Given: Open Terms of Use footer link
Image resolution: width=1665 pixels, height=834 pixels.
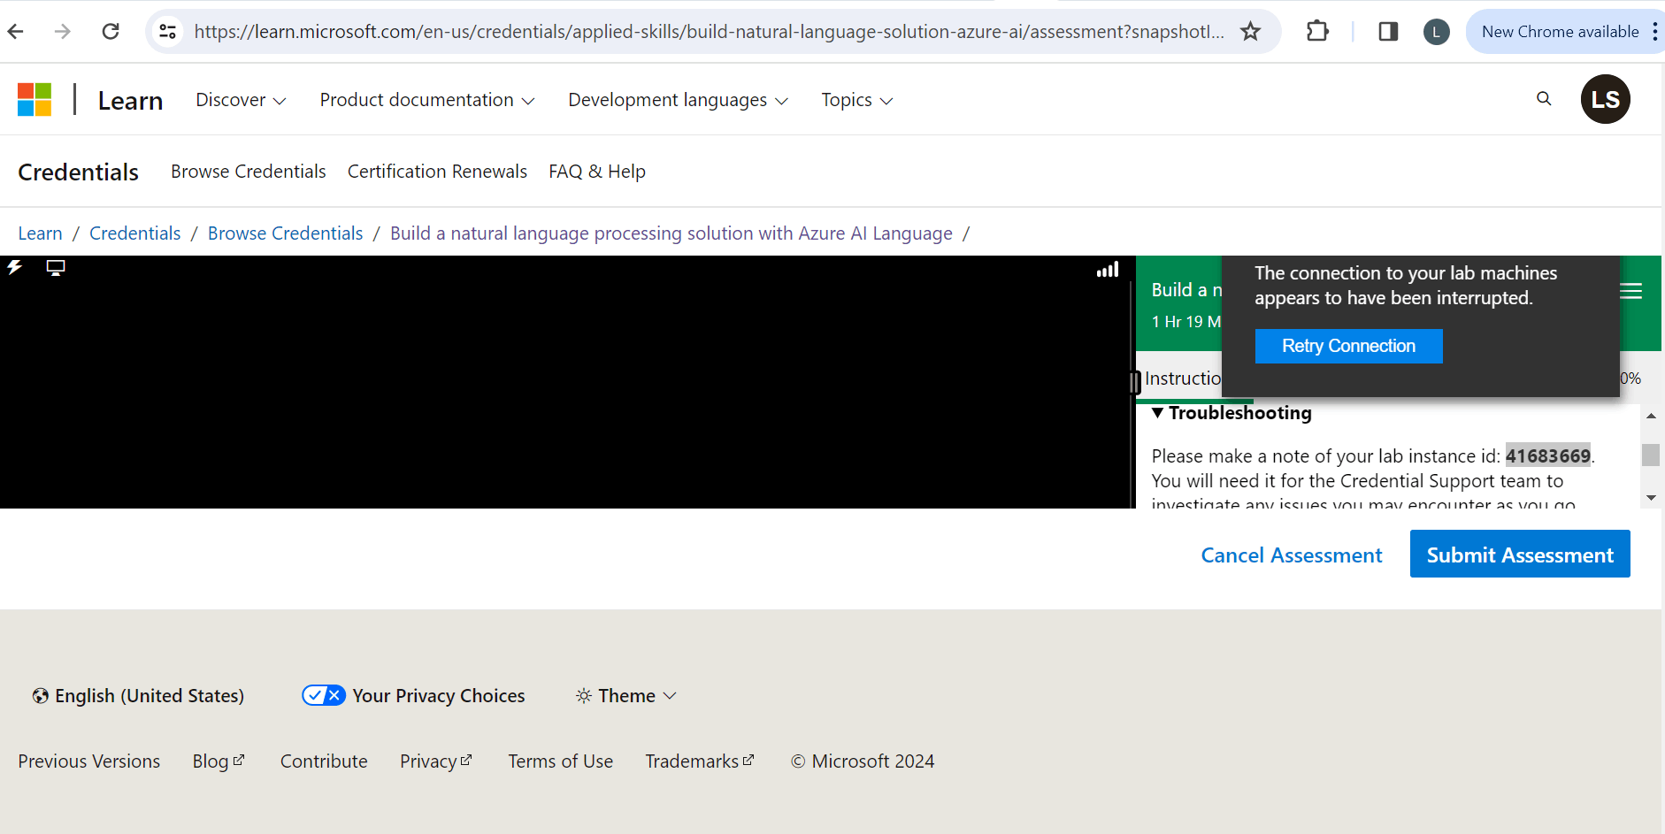Looking at the screenshot, I should click(x=560, y=761).
